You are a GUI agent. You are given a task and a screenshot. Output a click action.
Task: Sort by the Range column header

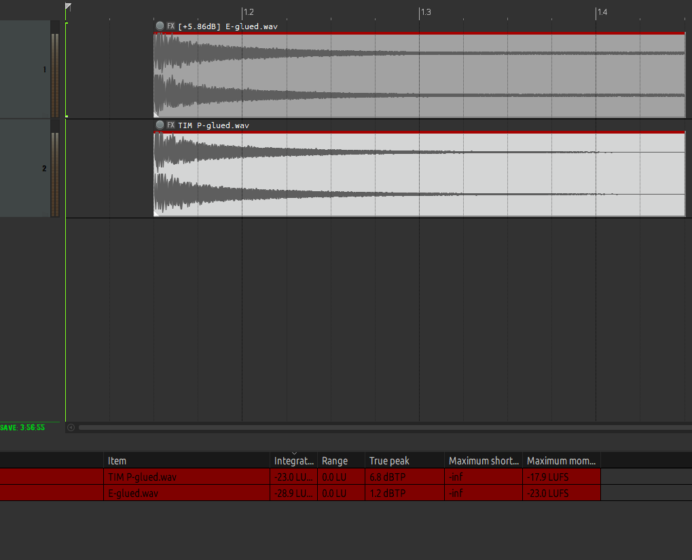341,461
